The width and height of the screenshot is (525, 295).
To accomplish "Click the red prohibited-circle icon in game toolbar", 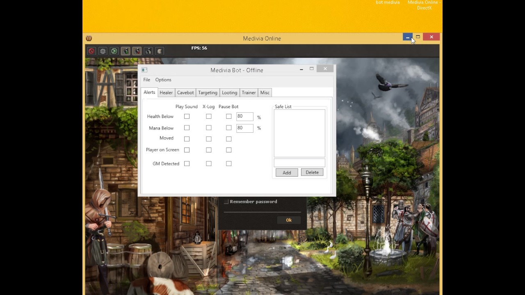I will coord(91,51).
